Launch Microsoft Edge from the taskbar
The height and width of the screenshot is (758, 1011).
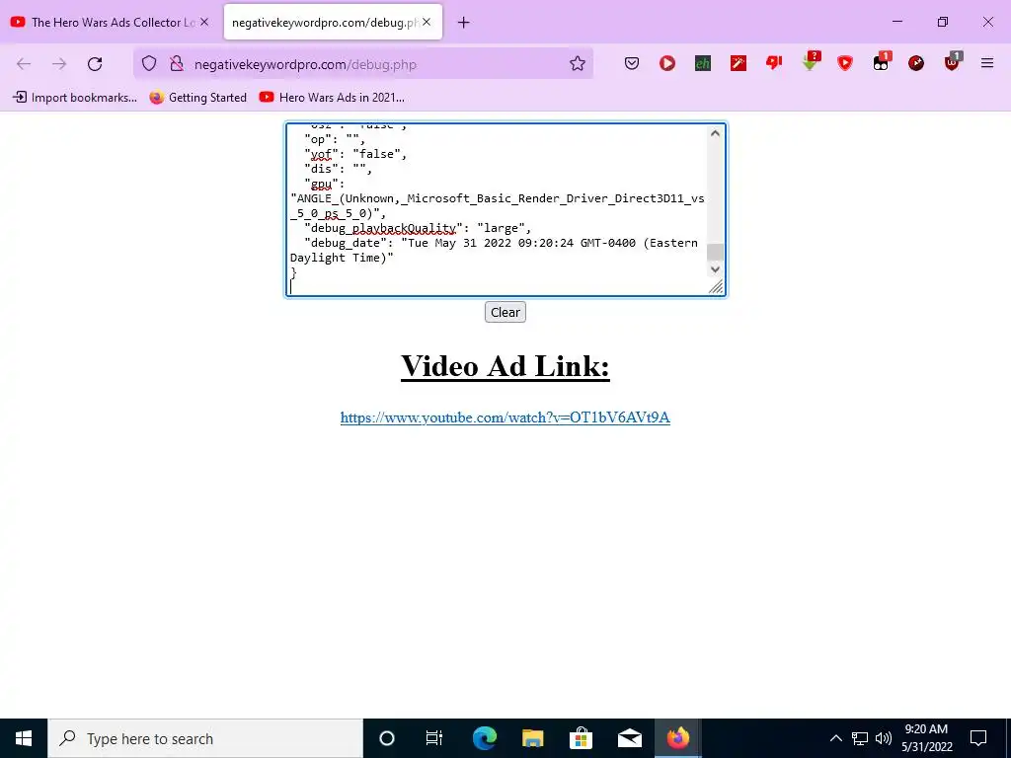[x=484, y=738]
